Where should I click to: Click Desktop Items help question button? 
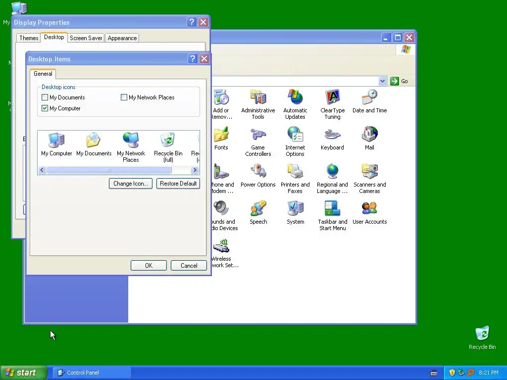pos(193,59)
